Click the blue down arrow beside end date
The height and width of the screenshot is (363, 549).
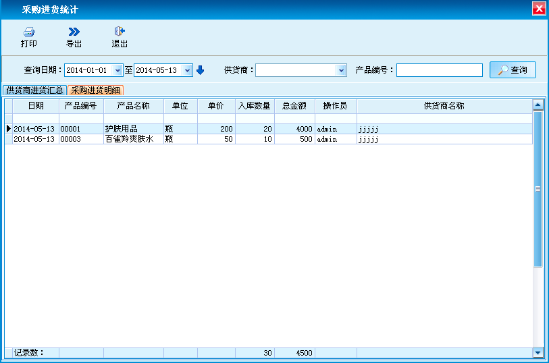(200, 70)
